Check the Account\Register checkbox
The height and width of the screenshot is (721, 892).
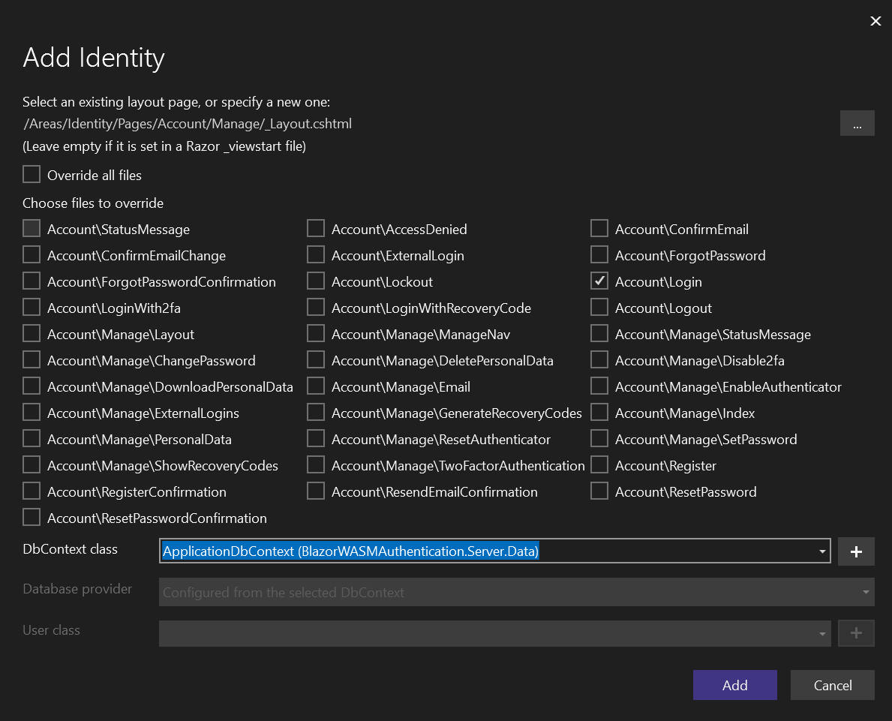click(x=599, y=465)
